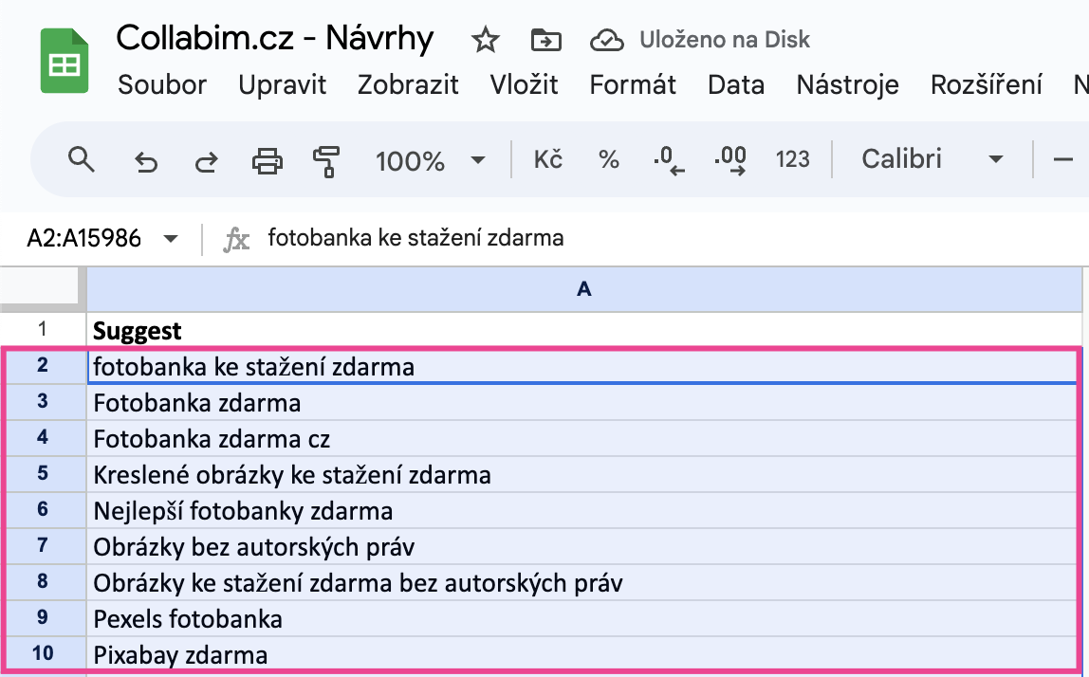Format as percent

click(x=609, y=159)
